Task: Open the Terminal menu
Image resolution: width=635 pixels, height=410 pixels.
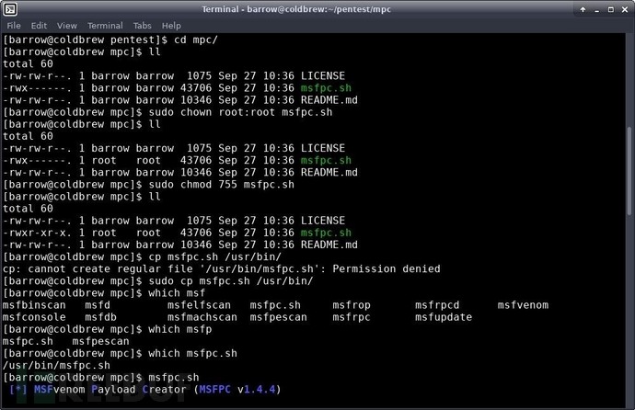Action: point(105,26)
